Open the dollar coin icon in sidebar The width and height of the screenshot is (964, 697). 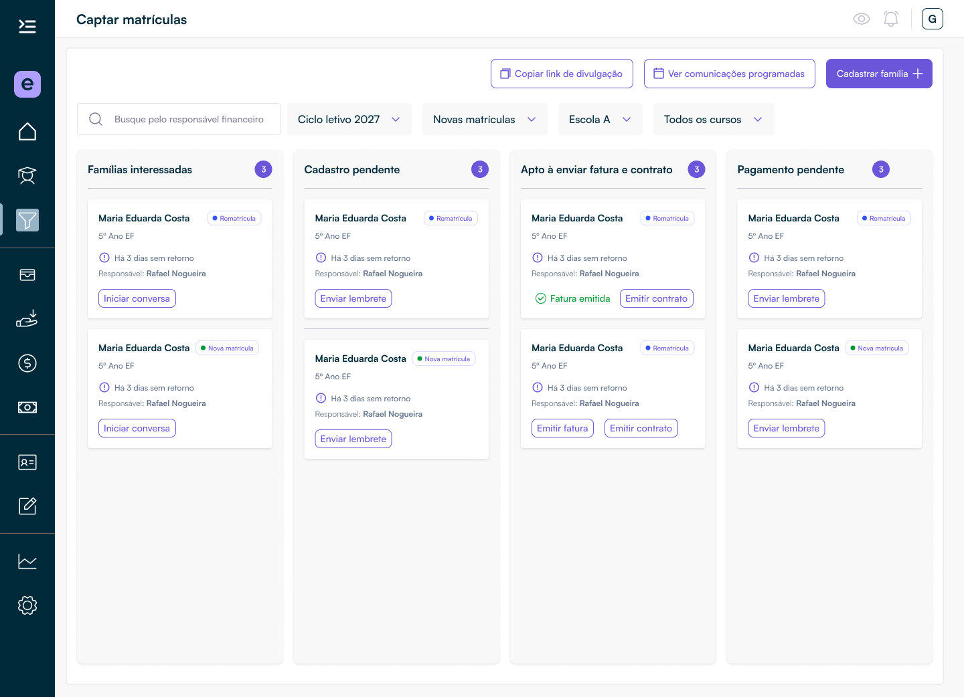27,363
